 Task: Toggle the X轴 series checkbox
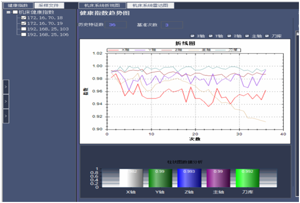pyautogui.click(x=192, y=36)
